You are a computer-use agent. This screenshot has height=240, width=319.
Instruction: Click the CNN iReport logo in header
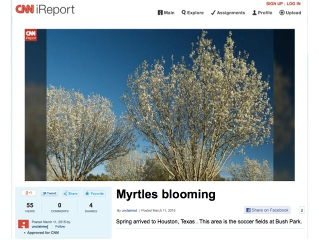[45, 10]
